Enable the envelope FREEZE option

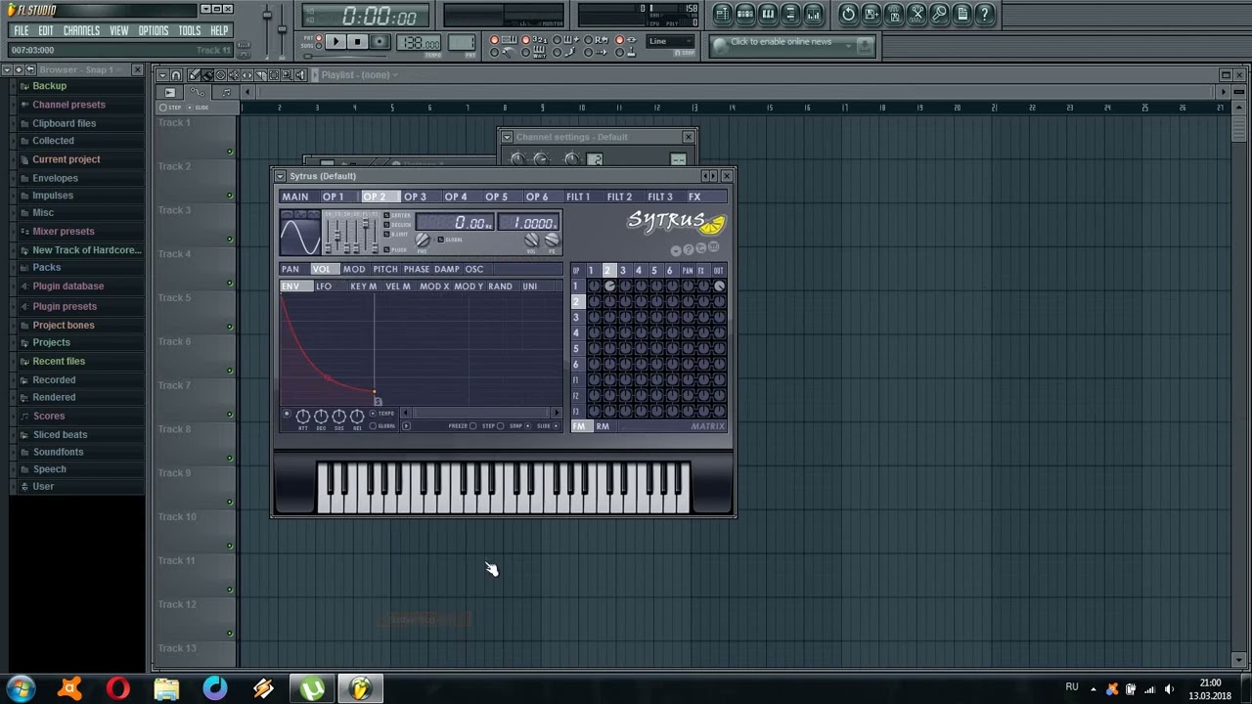coord(462,426)
